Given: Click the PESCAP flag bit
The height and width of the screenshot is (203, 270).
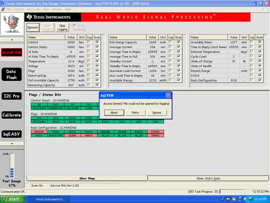Looking at the screenshot, I should [39, 132].
